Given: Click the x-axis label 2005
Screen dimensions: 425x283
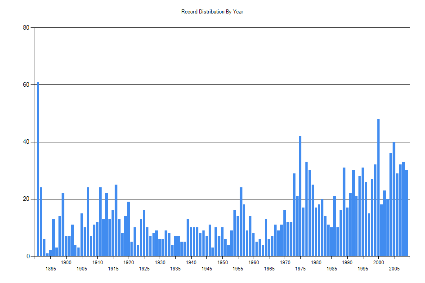Looking at the screenshot, I should tap(394, 269).
